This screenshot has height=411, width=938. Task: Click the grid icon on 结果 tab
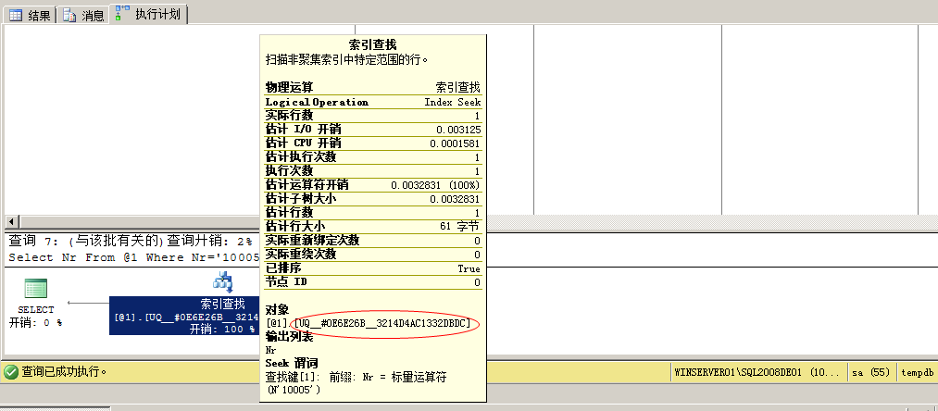16,15
